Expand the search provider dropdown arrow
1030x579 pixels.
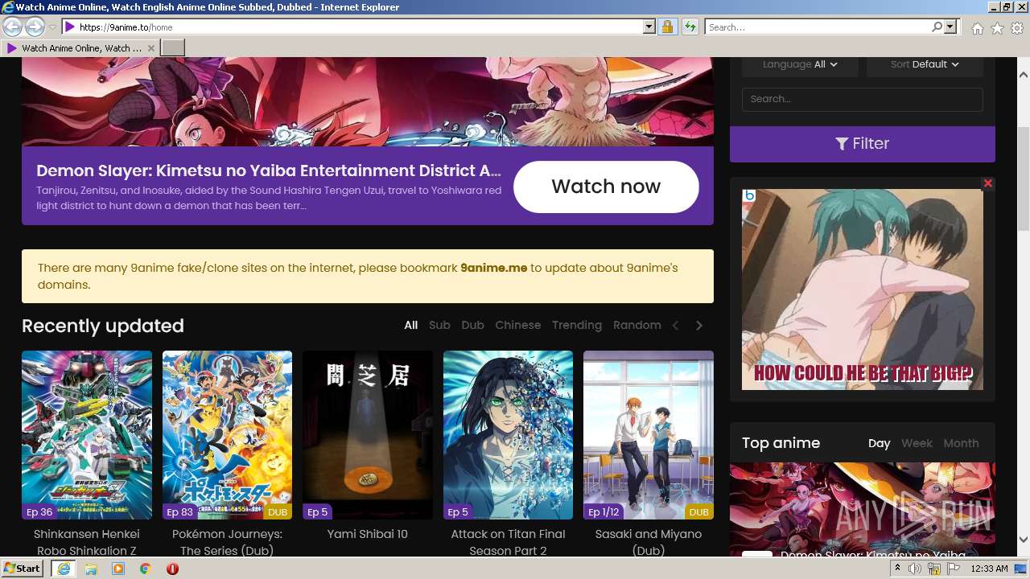pos(950,27)
